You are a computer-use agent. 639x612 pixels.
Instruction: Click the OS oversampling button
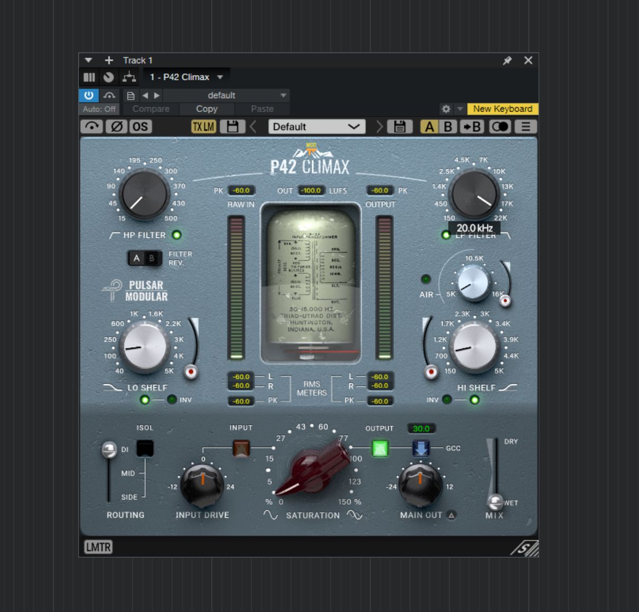click(x=140, y=127)
